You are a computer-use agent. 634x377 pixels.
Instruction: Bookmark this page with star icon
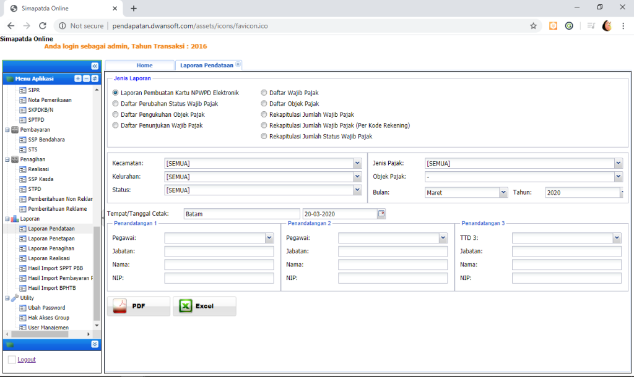[x=533, y=26]
